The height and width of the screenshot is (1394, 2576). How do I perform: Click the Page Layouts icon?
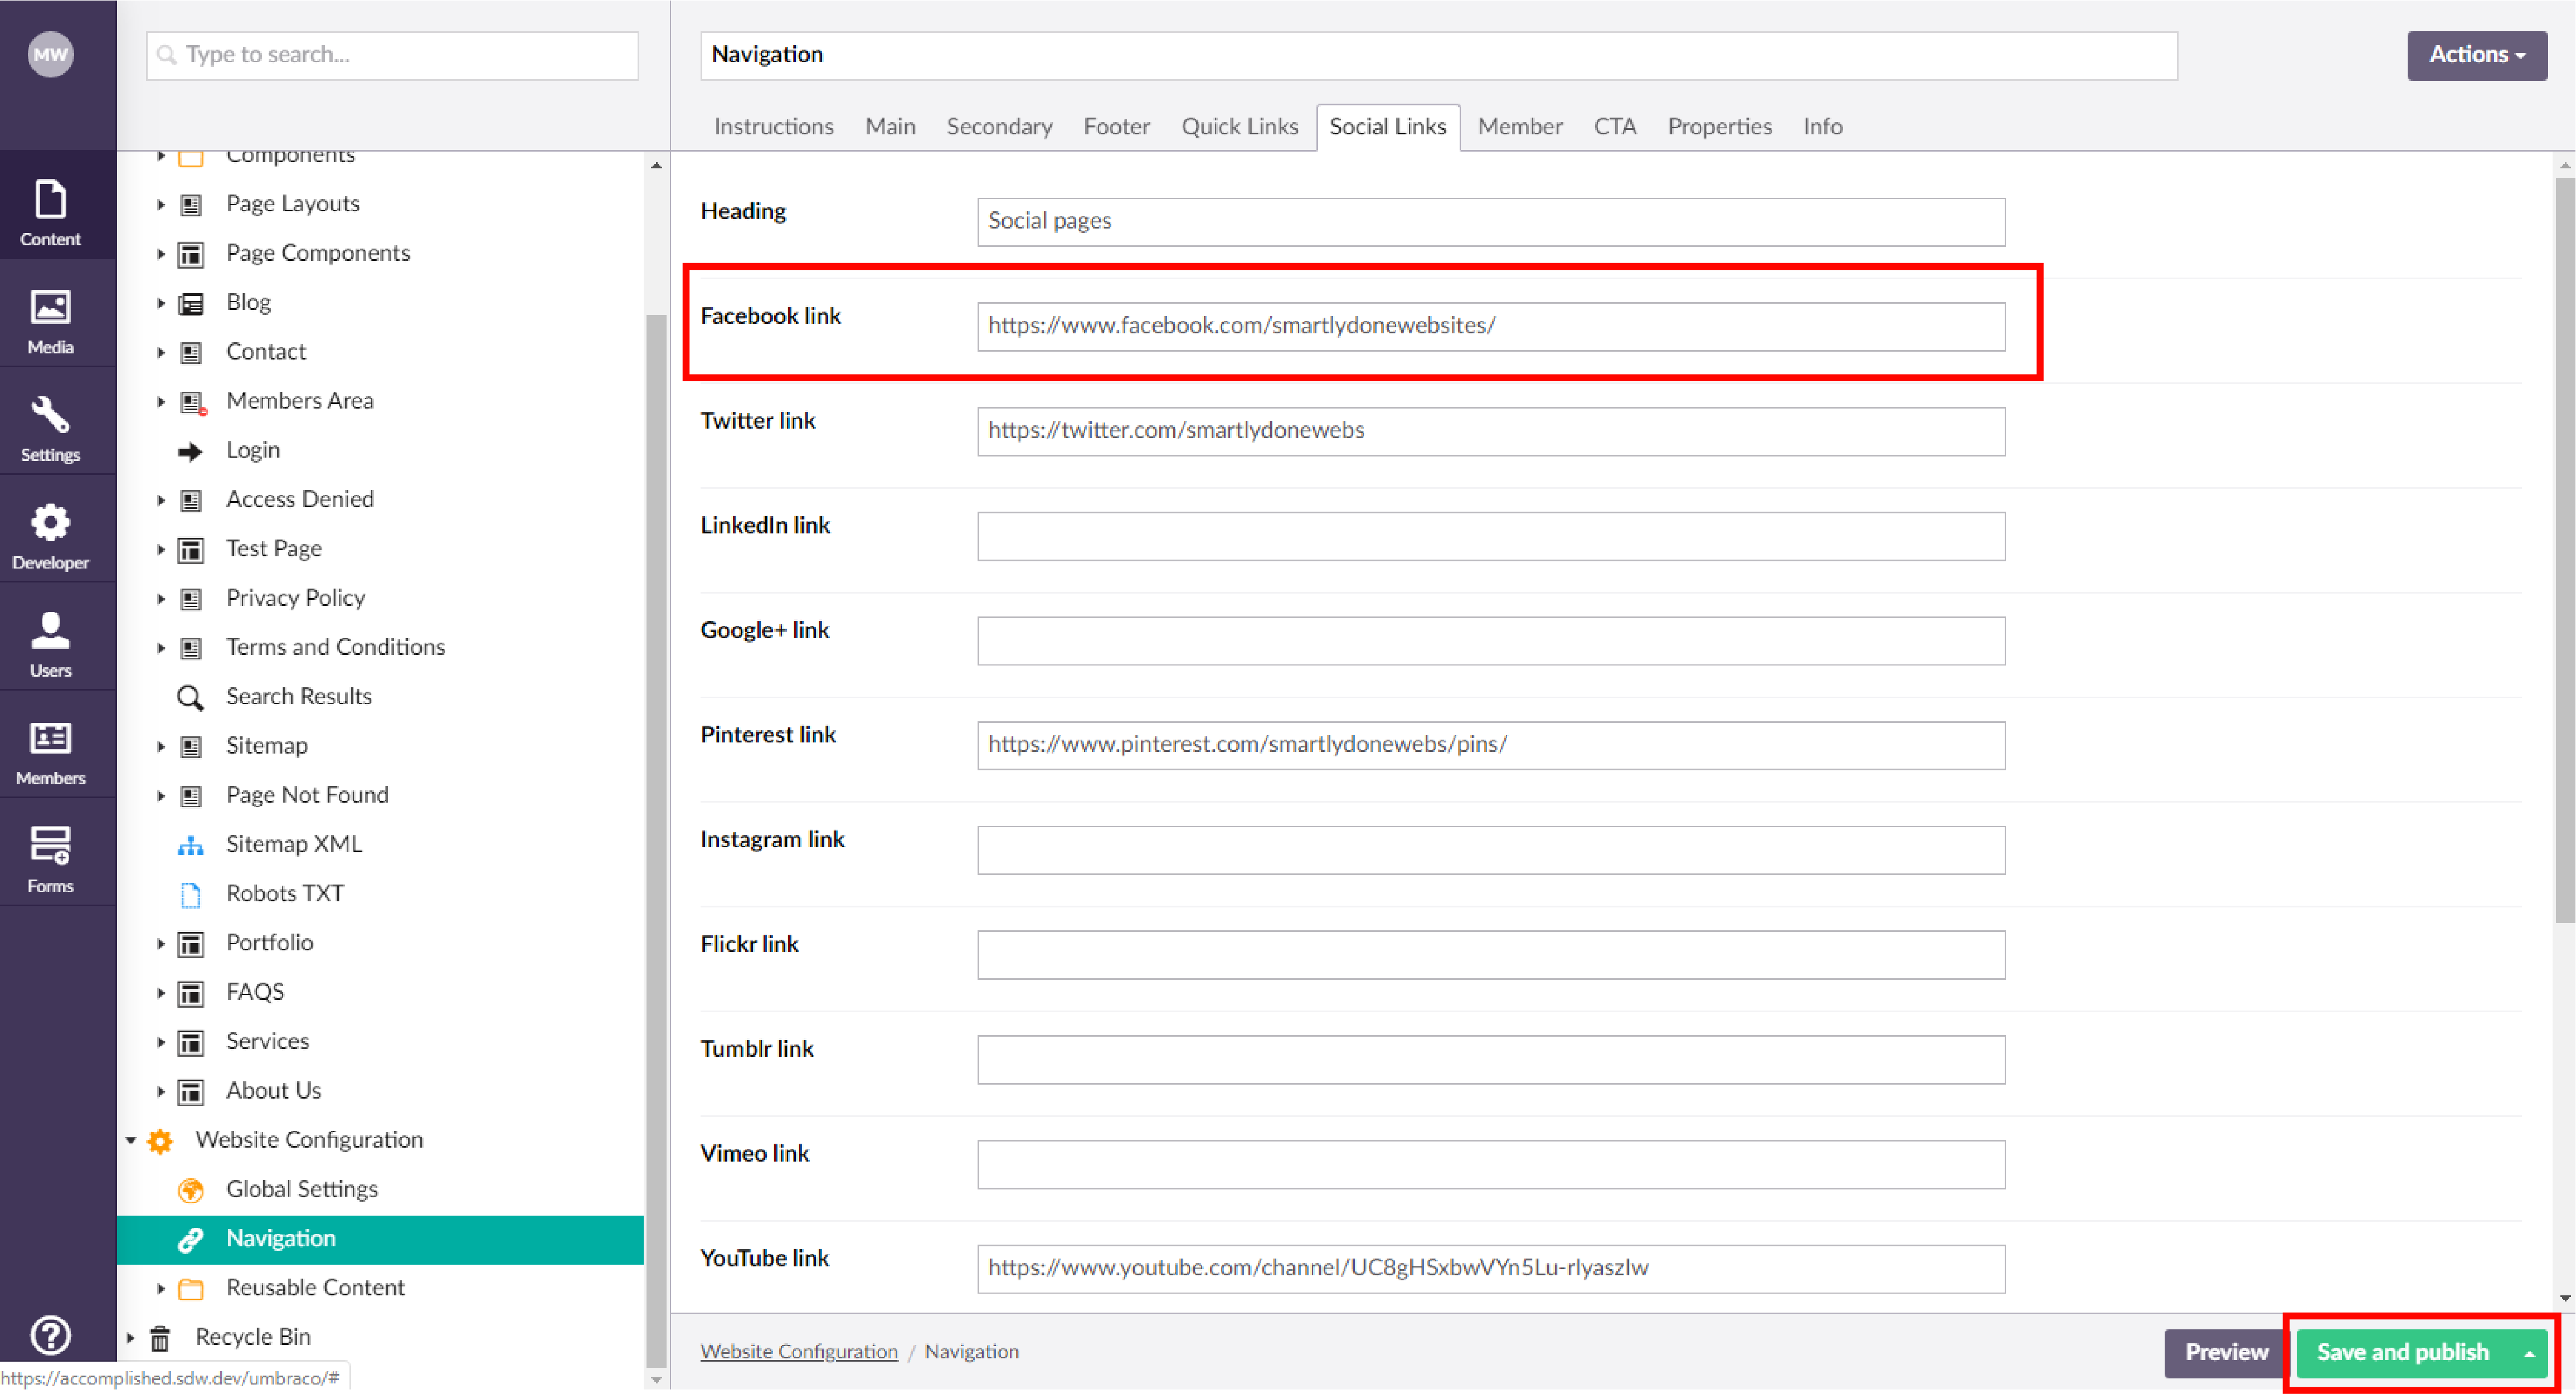coord(190,205)
